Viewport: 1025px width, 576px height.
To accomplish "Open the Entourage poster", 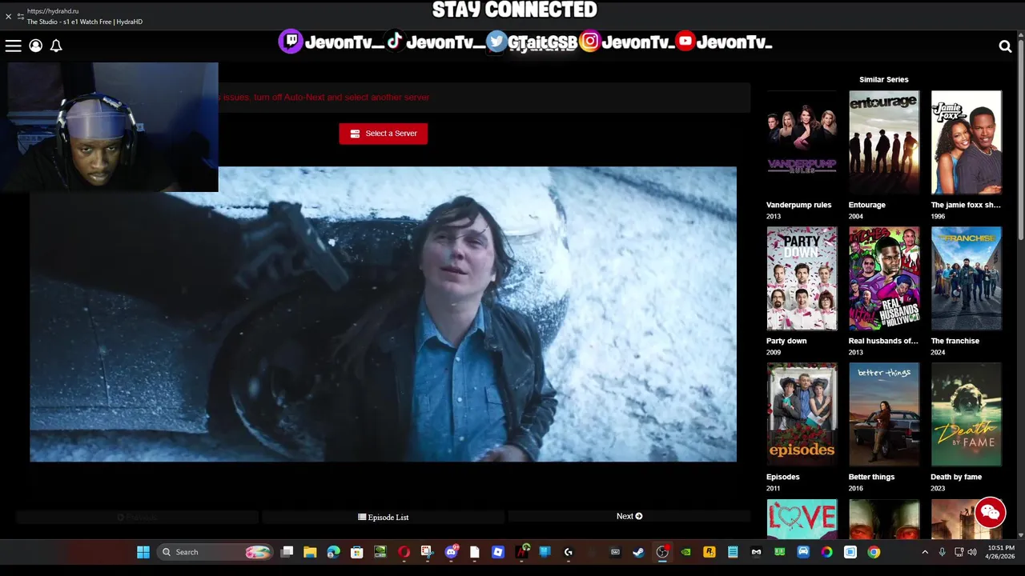I will [884, 142].
